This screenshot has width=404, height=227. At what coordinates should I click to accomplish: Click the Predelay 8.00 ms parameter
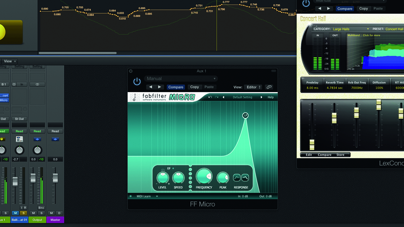click(x=312, y=85)
